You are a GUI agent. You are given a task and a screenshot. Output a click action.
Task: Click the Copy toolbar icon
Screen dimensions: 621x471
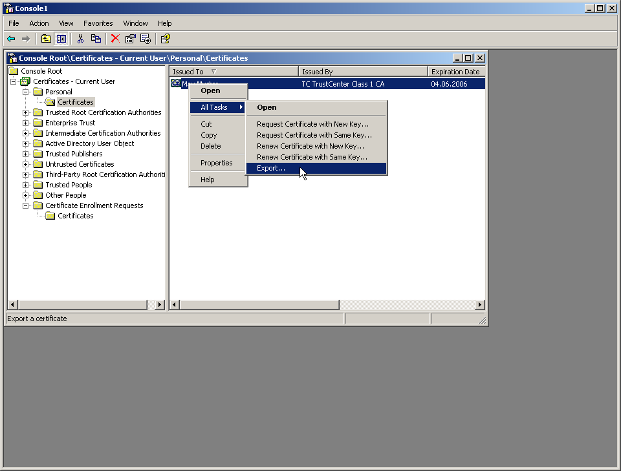click(x=96, y=39)
